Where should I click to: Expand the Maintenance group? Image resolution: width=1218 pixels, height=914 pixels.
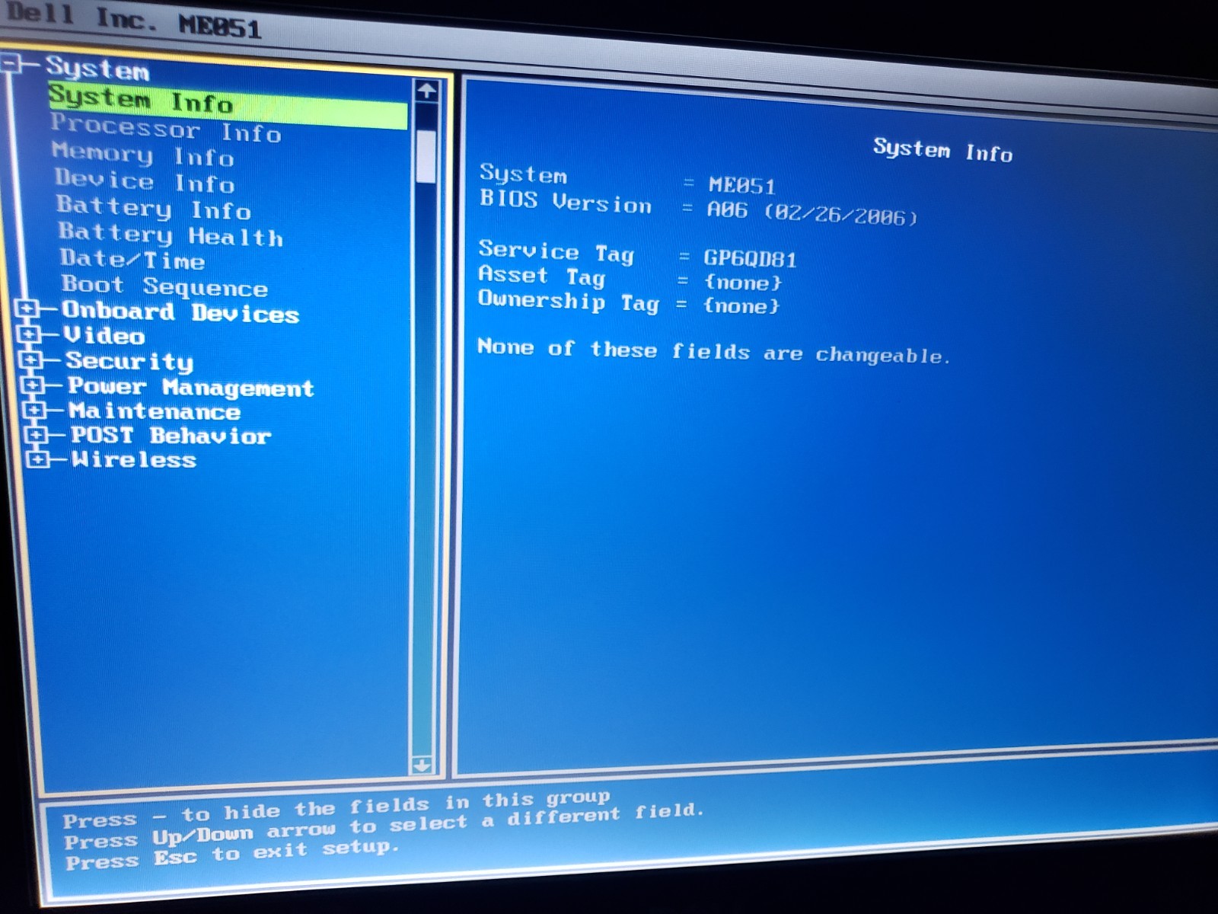[x=33, y=410]
